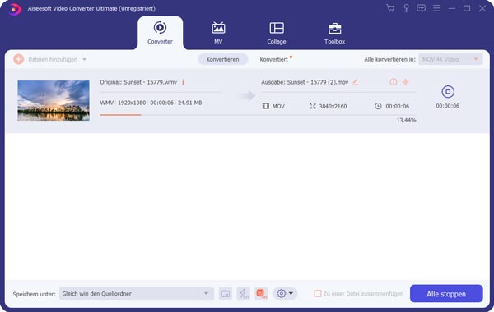Stop conversion with the circular stop icon

448,92
